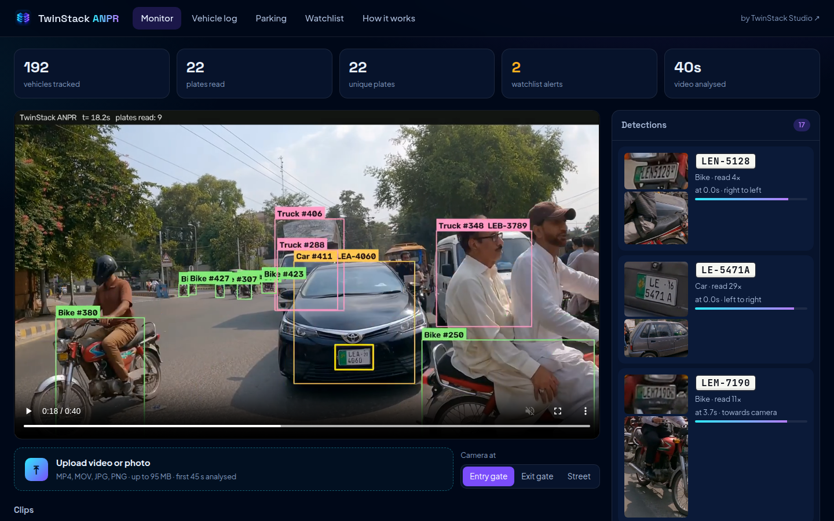Click the 17 detections count badge
Image resolution: width=834 pixels, height=521 pixels.
tap(802, 125)
